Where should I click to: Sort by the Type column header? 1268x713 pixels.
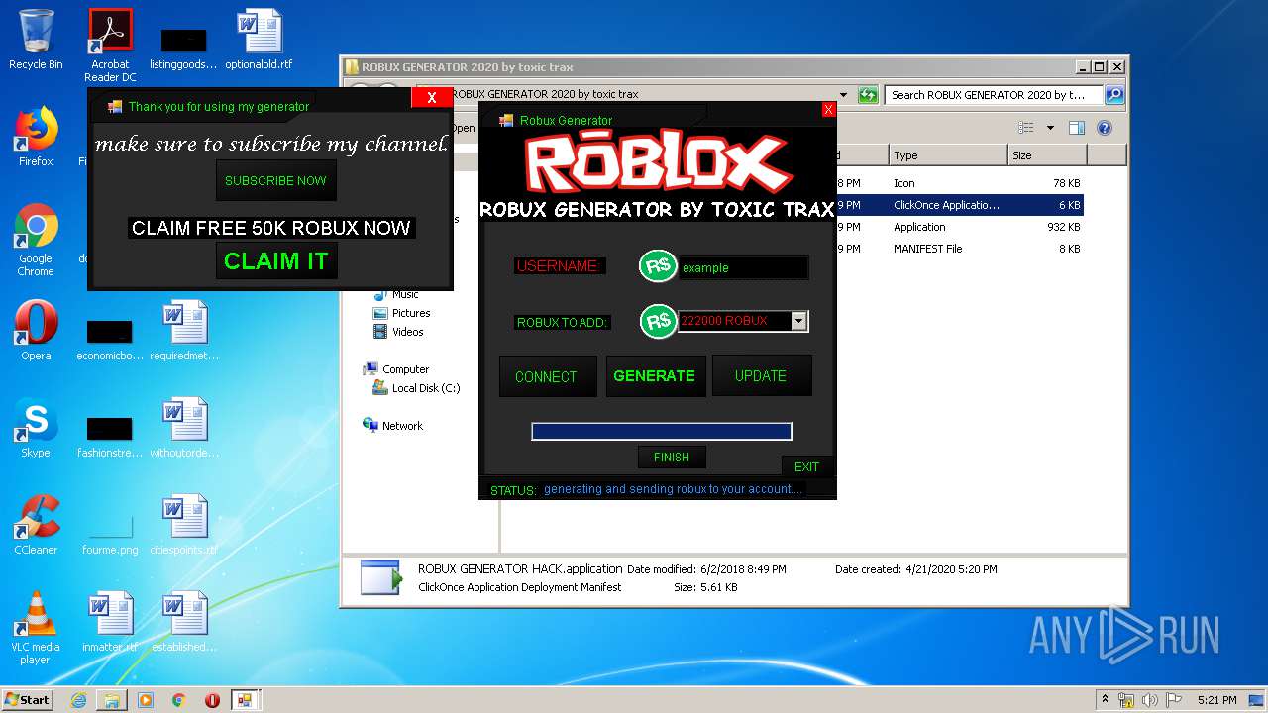point(947,154)
